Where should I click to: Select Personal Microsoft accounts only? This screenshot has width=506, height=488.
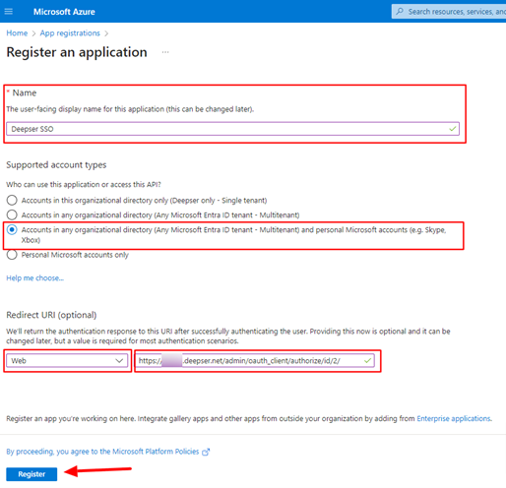12,255
